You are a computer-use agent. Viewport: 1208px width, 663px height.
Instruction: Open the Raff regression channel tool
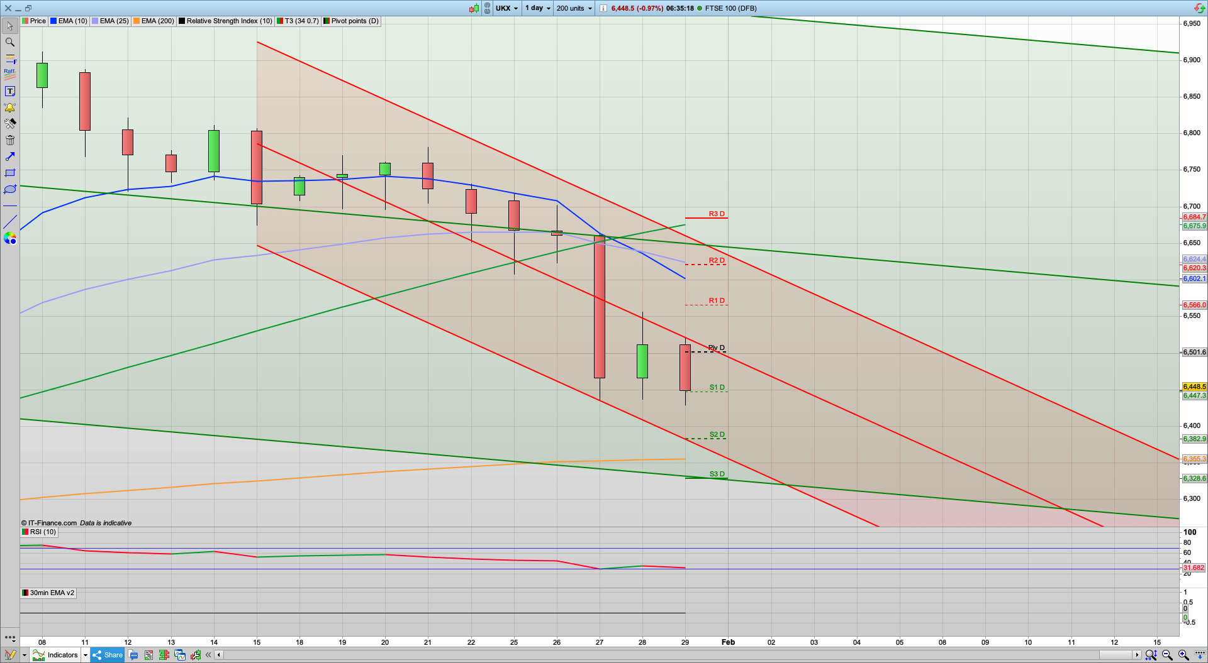pos(9,74)
